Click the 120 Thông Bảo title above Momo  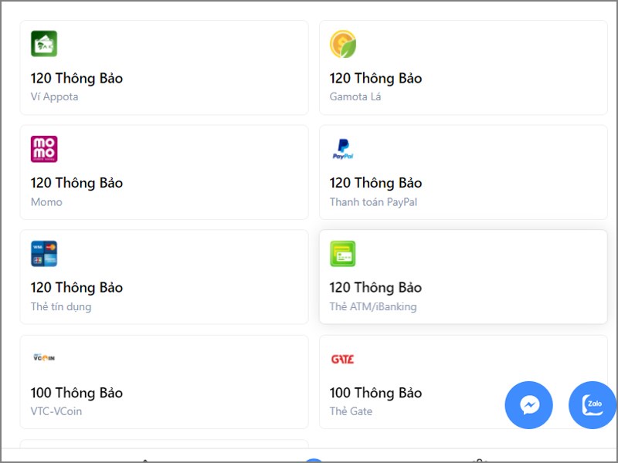[x=76, y=183]
